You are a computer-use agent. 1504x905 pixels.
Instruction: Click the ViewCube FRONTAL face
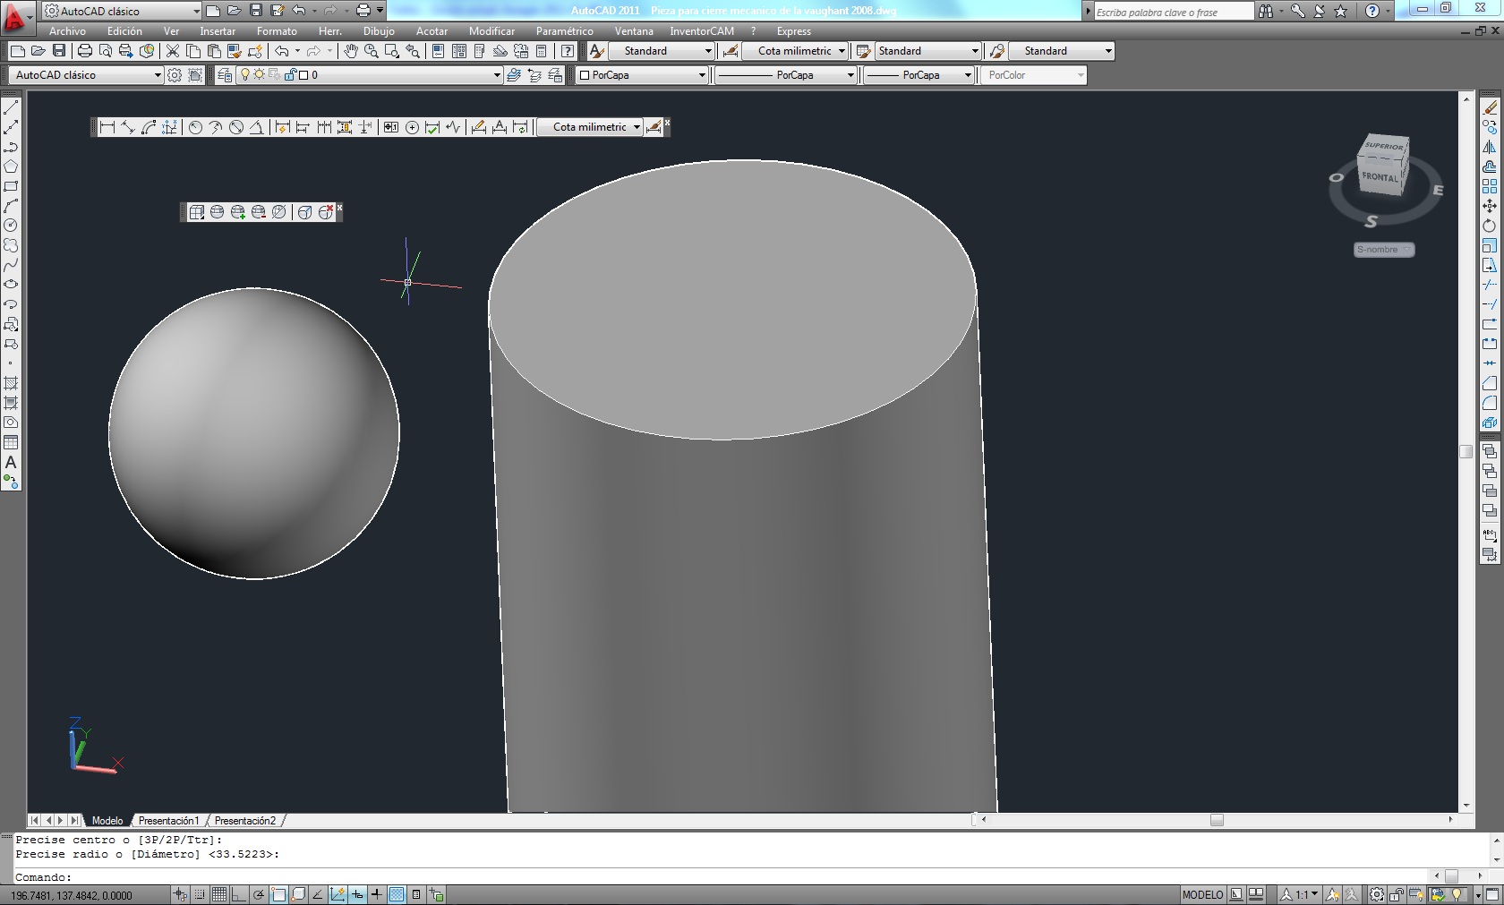coord(1380,176)
